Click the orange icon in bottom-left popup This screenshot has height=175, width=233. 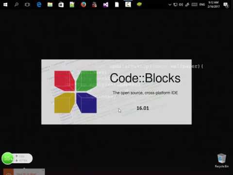click(x=8, y=172)
